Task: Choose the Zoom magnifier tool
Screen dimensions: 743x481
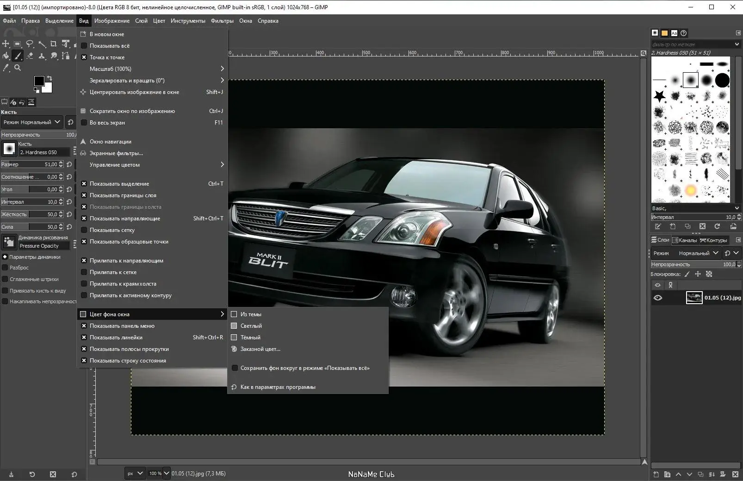Action: [x=18, y=68]
